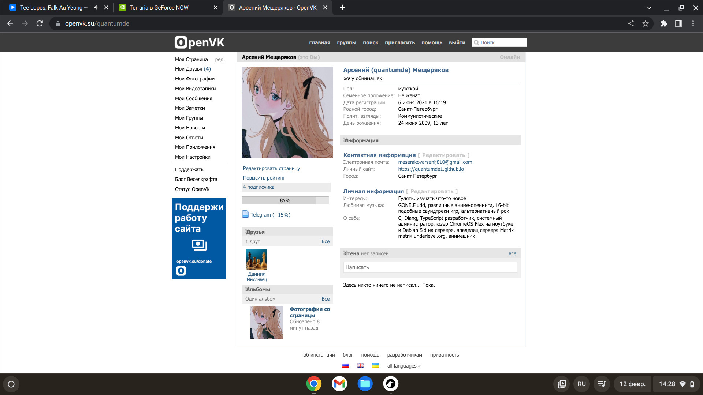Screen dimensions: 703x395
Task: Open friend Даниил's chess avatar thumbnail
Action: coord(257,259)
